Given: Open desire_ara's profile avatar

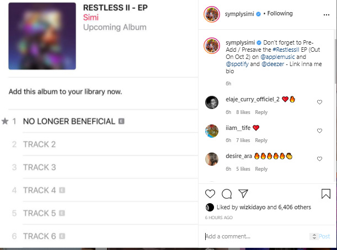Looking at the screenshot, I should click(212, 159).
